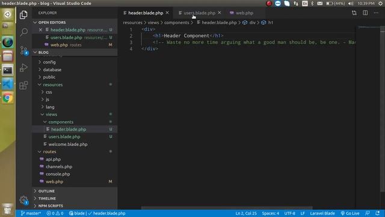385x217 pixels.
Task: Open api.php in the routes folder
Action: pos(75,159)
